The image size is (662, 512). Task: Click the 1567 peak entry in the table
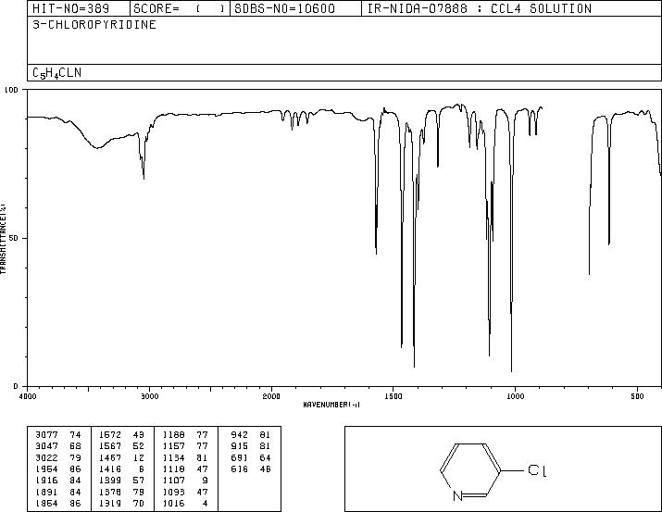coord(121,446)
